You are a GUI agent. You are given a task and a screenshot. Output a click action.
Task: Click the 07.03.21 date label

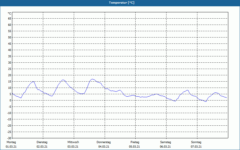pyautogui.click(x=196, y=147)
